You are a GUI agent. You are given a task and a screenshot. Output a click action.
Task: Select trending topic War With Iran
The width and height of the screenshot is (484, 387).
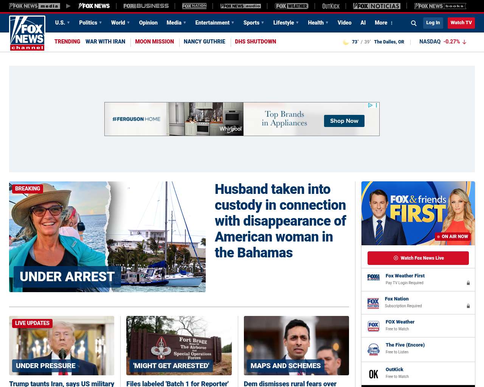(x=105, y=42)
